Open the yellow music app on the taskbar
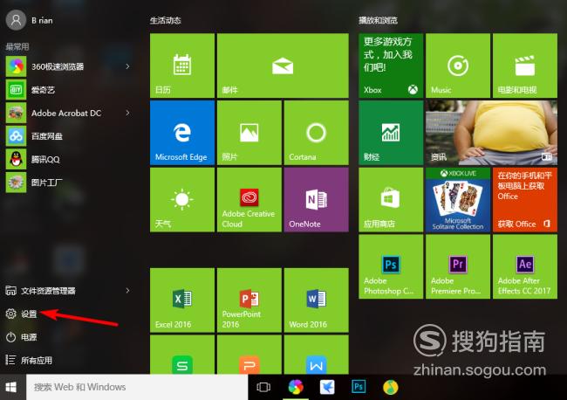 390,387
